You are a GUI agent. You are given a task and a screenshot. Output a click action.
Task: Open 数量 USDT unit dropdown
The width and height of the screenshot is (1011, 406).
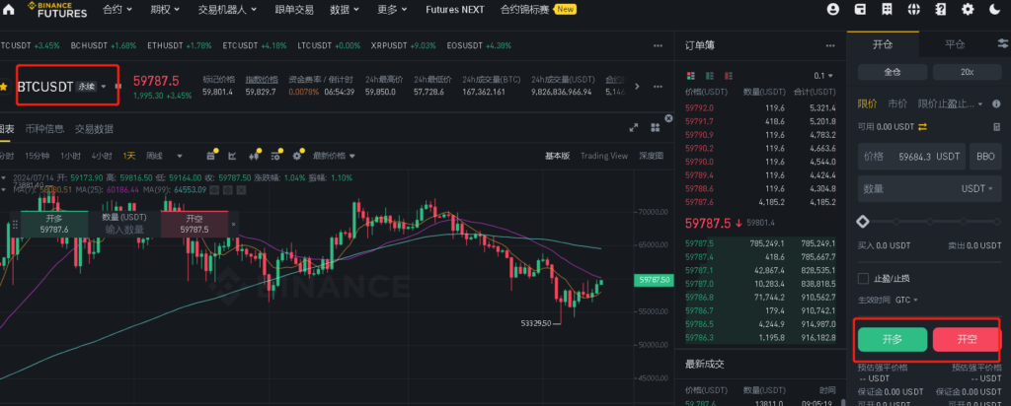[977, 188]
